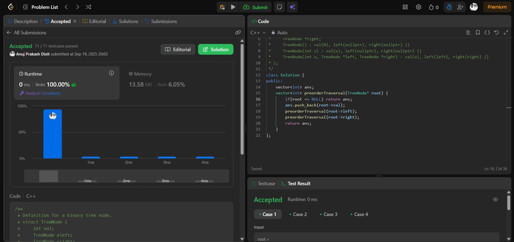
Task: Select Case 3
Action: 329,214
